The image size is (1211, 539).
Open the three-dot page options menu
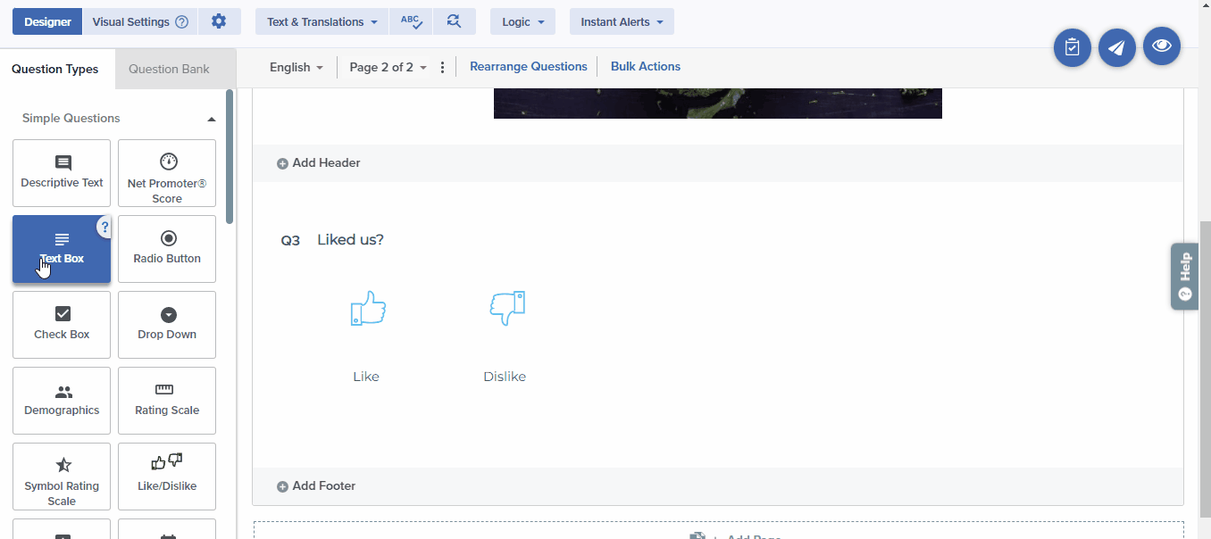(442, 67)
